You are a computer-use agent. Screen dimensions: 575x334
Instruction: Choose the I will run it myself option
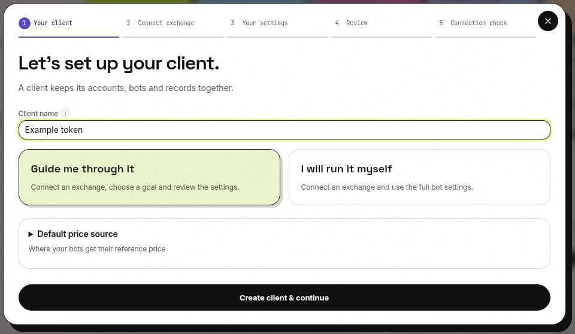(419, 177)
